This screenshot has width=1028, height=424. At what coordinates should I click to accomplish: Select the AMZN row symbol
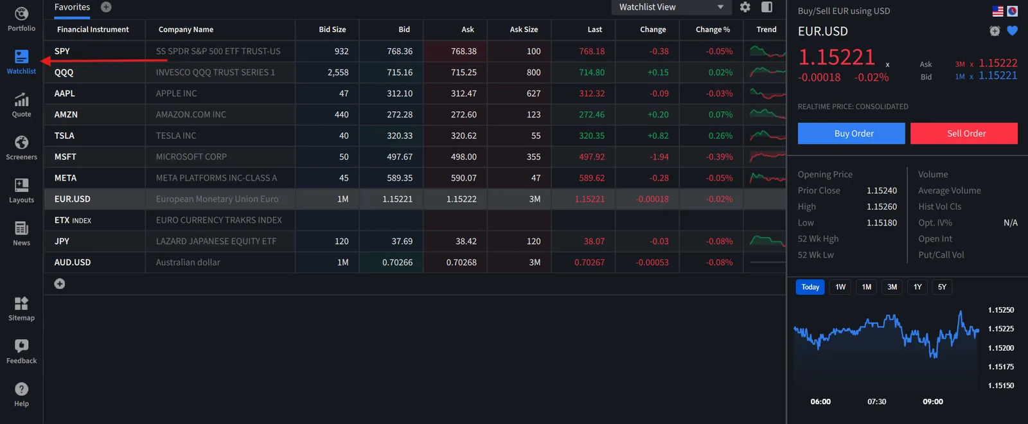[66, 115]
